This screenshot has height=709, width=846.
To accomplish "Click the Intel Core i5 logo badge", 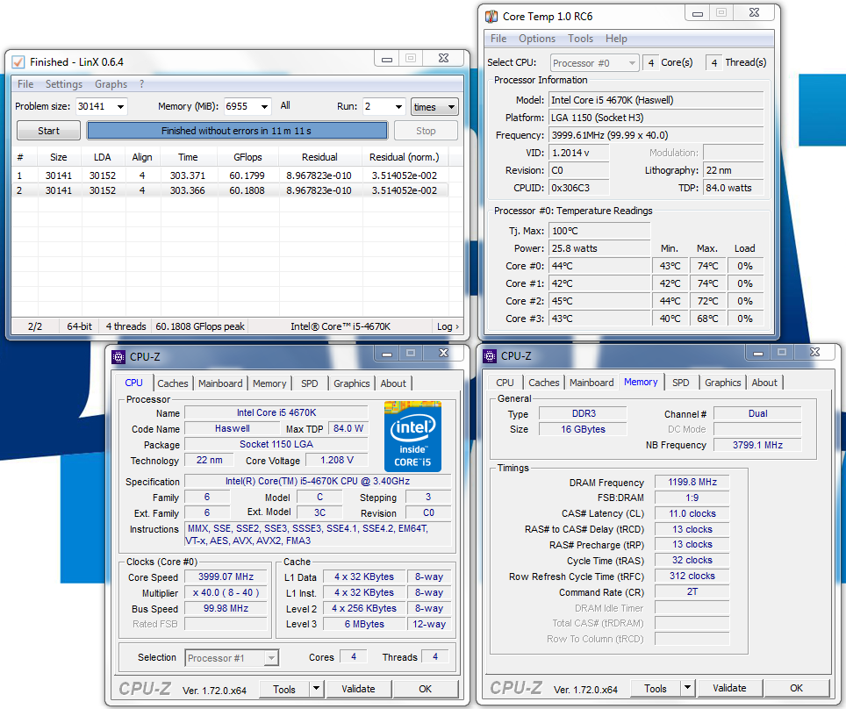I will pyautogui.click(x=412, y=437).
